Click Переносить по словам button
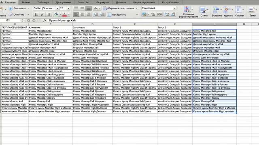Viewport: 259px width, 145px height. tap(119, 8)
